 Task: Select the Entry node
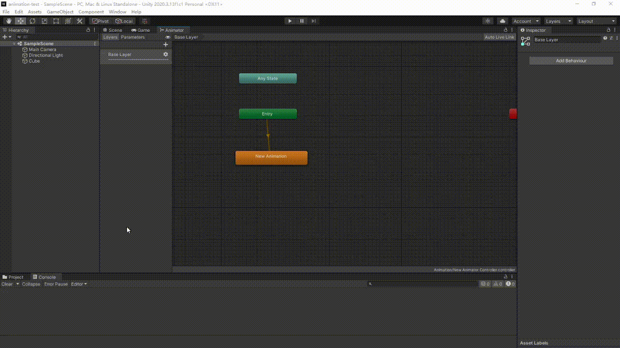(x=268, y=114)
